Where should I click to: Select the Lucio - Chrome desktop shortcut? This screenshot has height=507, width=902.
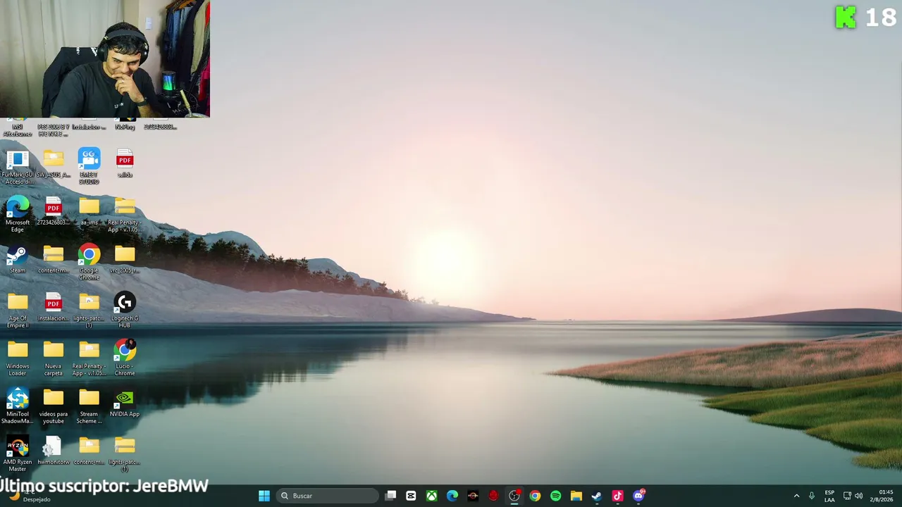[125, 358]
